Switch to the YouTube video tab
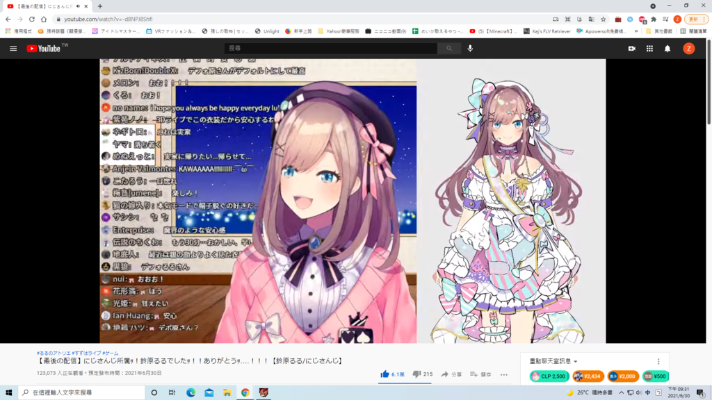Screen dimensions: 712x400 tap(43, 6)
